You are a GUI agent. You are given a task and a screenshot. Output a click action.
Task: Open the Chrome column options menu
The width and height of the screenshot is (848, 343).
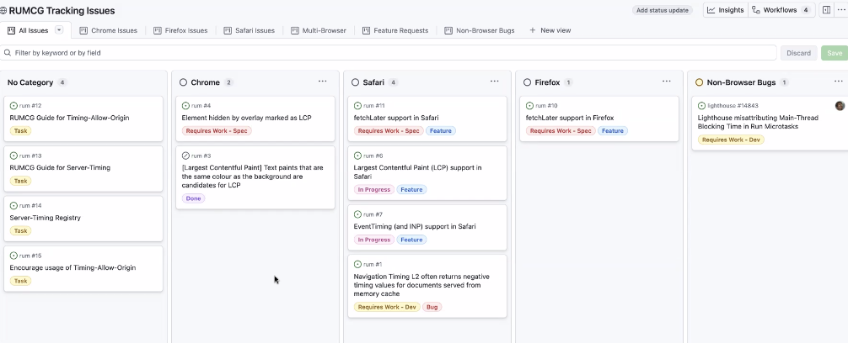click(x=322, y=82)
